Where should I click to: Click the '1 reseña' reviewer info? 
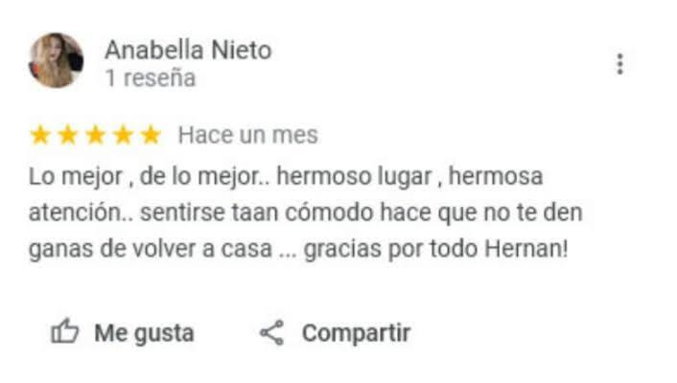tap(151, 79)
